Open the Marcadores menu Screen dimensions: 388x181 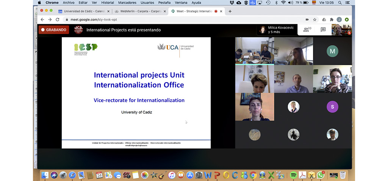pyautogui.click(x=127, y=3)
